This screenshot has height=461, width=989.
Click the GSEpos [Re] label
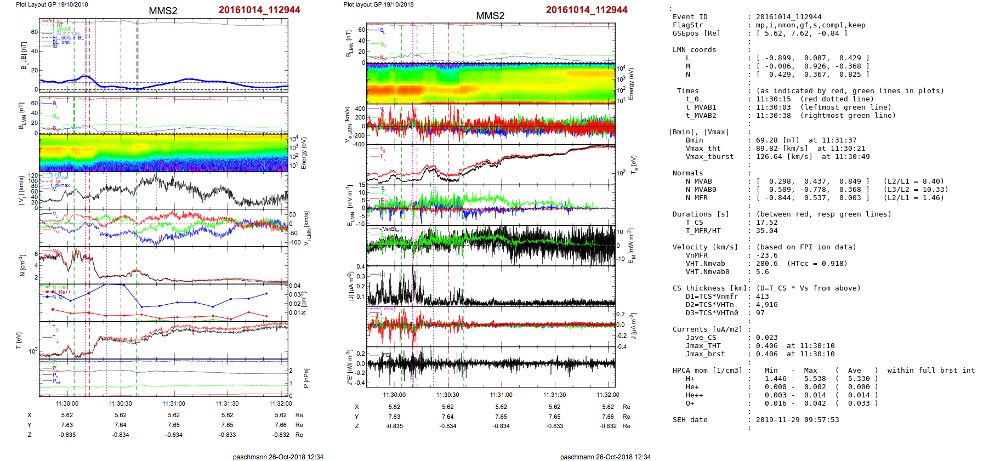[696, 33]
